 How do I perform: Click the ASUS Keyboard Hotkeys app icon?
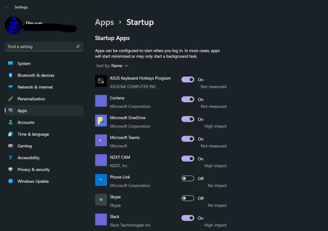point(101,81)
